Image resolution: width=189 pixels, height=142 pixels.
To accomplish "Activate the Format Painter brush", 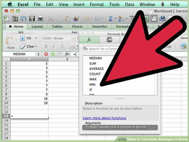I will [x=76, y=19].
